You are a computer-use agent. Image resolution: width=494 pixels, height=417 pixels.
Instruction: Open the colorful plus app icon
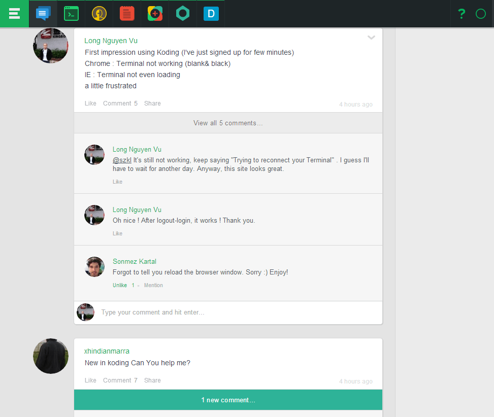[155, 14]
